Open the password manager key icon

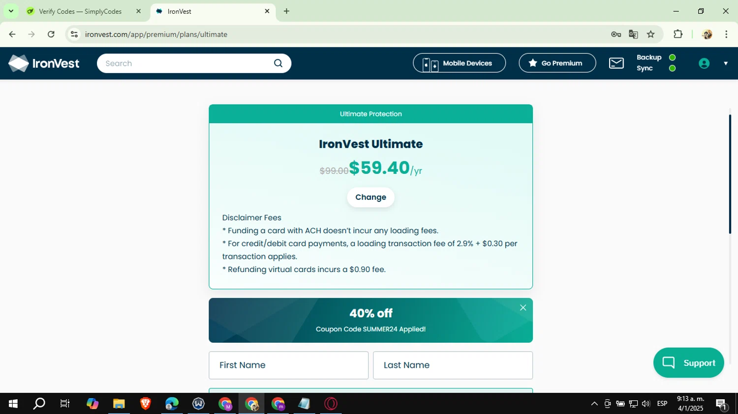616,34
